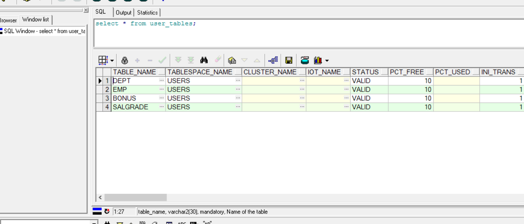The image size is (524, 224).
Task: Go to next record down-triangle icon
Action: [x=244, y=60]
